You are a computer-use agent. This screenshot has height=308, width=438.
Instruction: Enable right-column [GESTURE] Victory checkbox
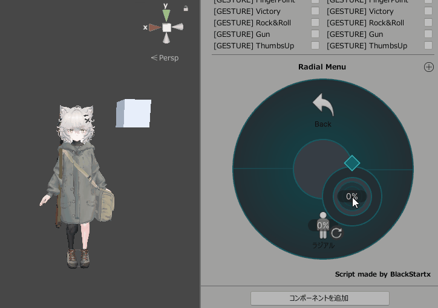[x=428, y=11]
